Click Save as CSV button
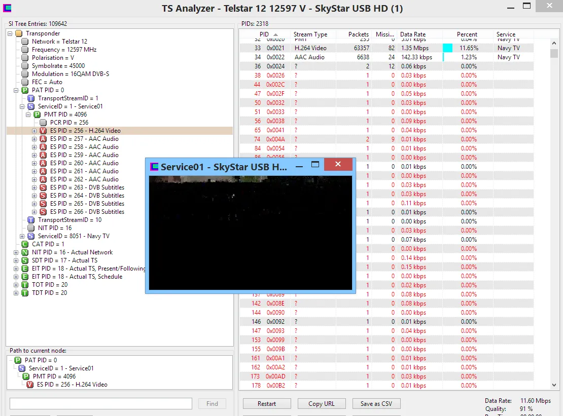The width and height of the screenshot is (563, 416). (376, 404)
